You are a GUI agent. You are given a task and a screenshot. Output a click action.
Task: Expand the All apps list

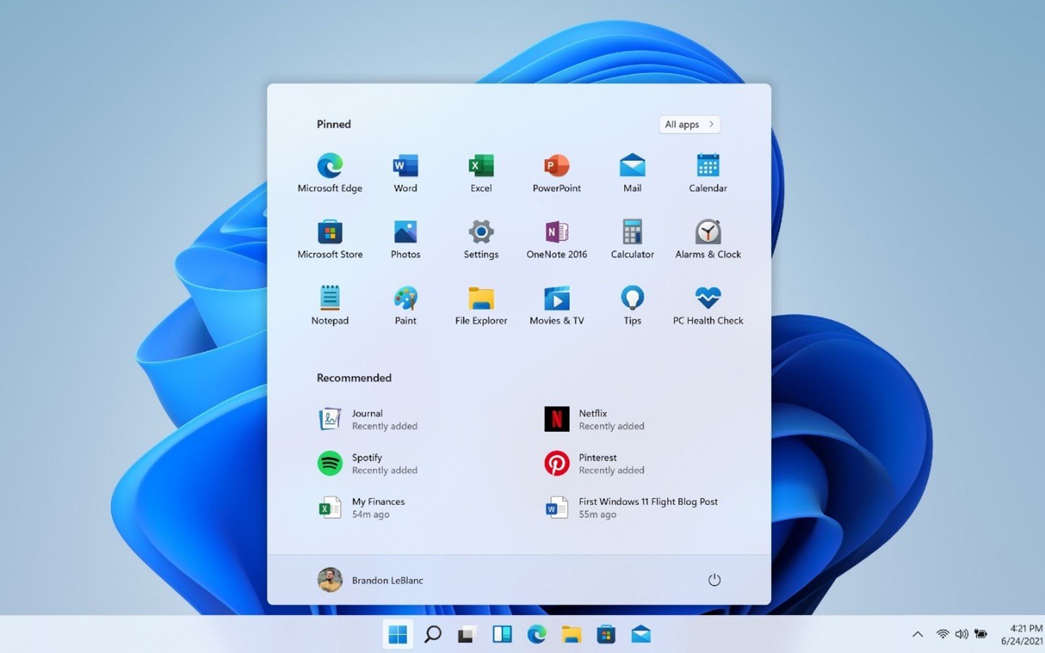688,124
